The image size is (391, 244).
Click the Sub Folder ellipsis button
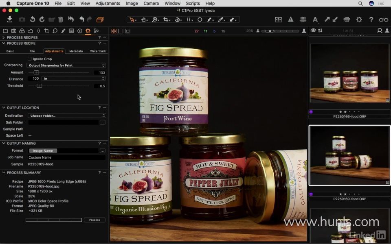point(103,122)
